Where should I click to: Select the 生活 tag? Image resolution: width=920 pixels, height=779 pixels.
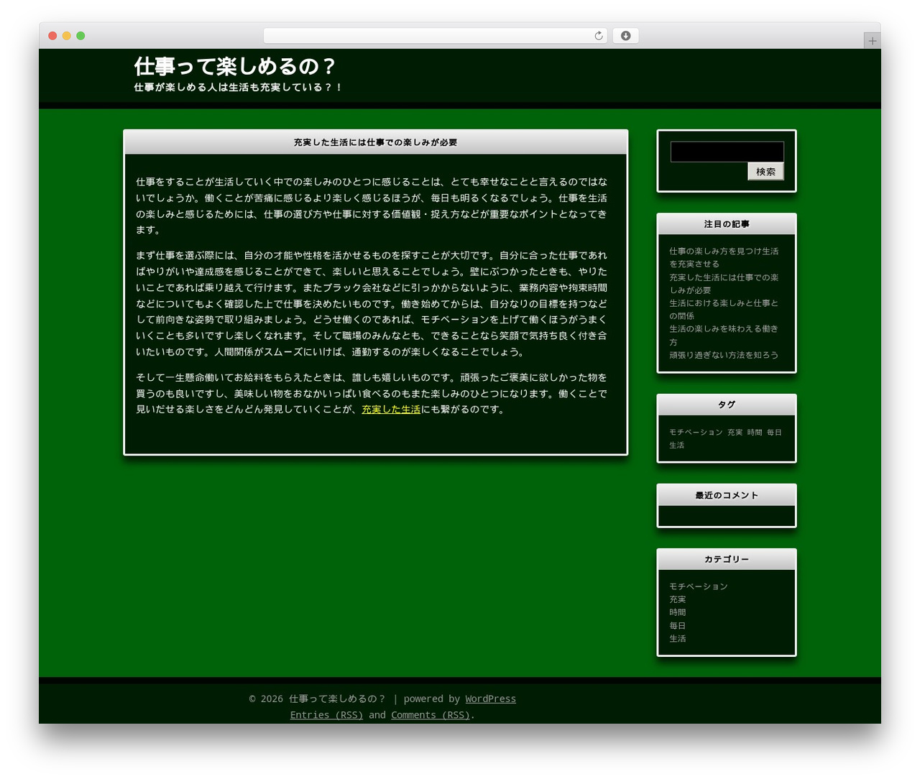677,446
